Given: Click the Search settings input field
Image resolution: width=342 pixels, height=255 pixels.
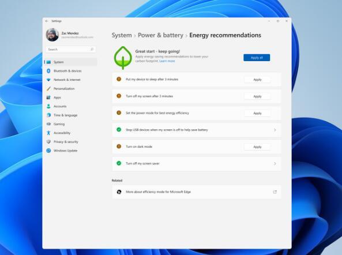Looking at the screenshot, I should coord(71,49).
